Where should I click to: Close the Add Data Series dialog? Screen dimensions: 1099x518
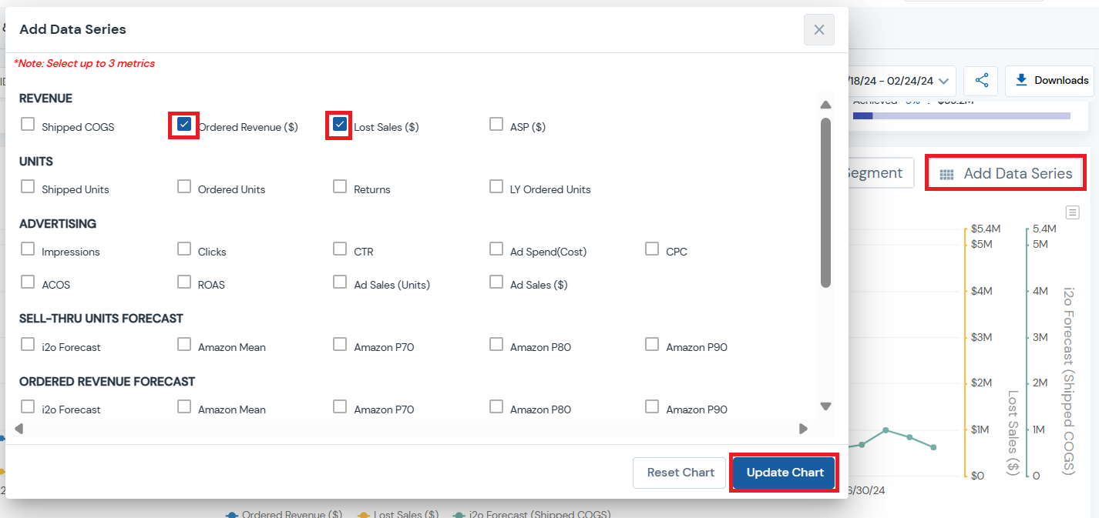(x=818, y=30)
